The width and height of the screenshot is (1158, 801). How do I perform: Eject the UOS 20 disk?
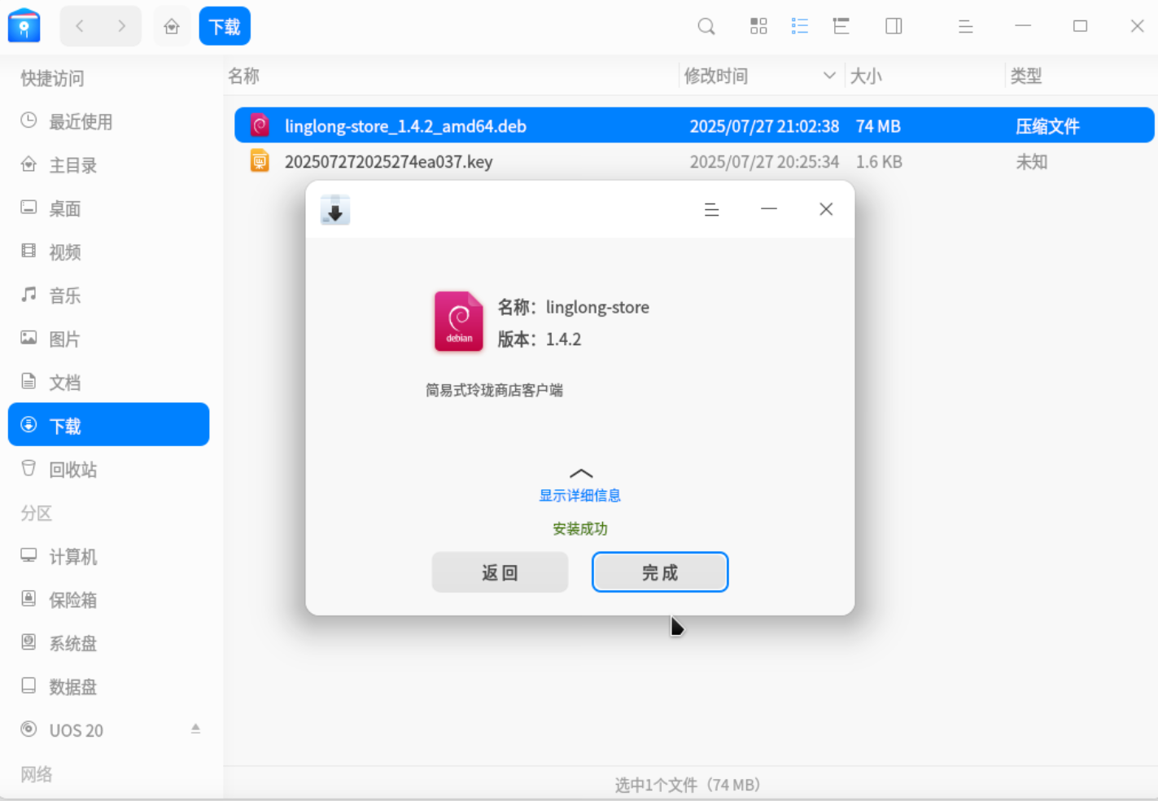click(195, 729)
